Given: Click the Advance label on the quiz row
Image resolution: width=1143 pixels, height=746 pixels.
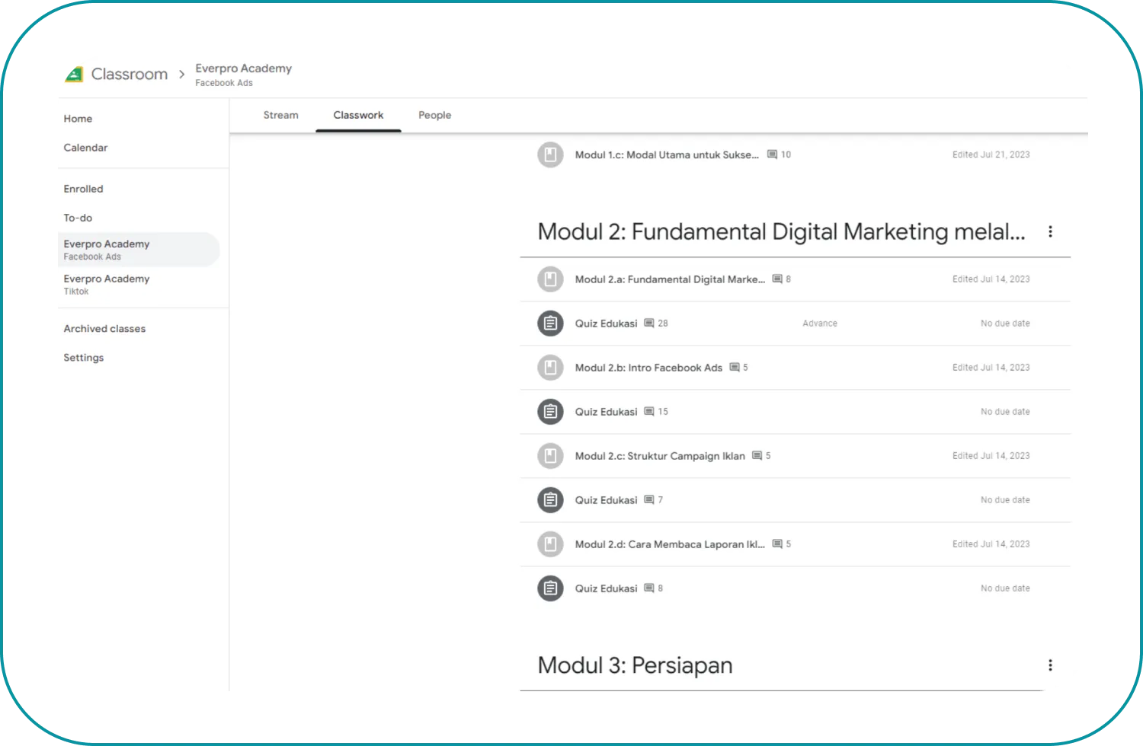Looking at the screenshot, I should click(820, 324).
